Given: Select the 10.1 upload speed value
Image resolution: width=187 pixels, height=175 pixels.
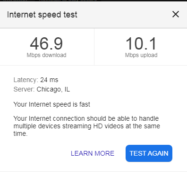Looking at the screenshot, I should point(141,43).
